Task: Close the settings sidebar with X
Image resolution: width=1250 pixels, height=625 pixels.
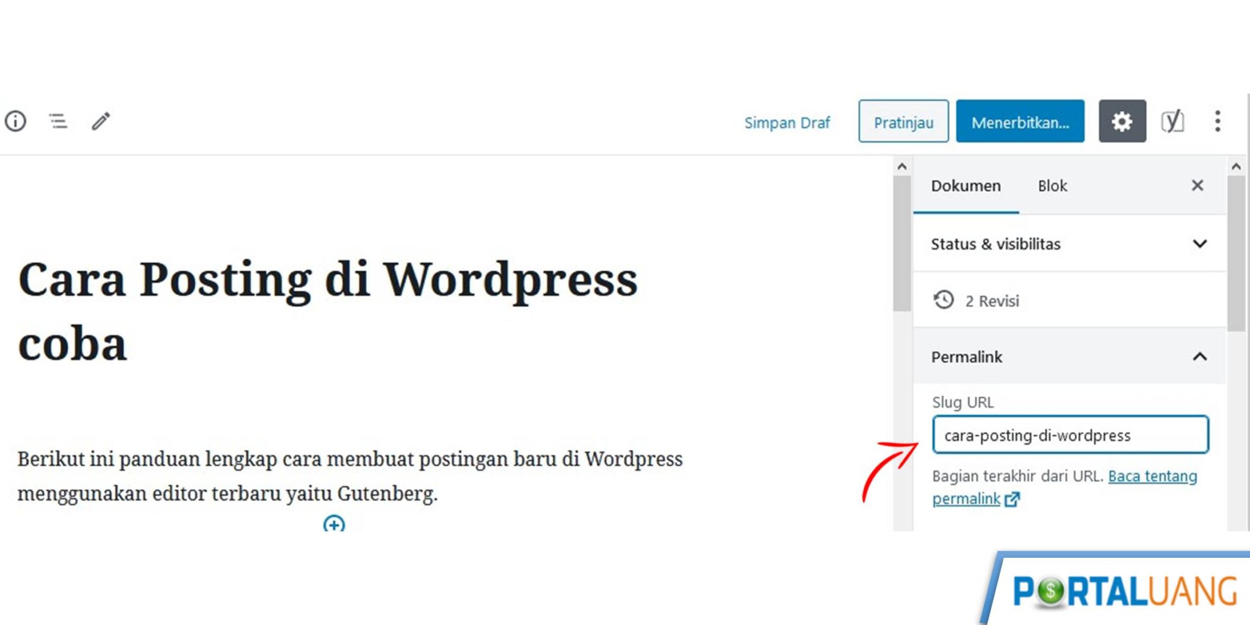Action: [x=1198, y=185]
